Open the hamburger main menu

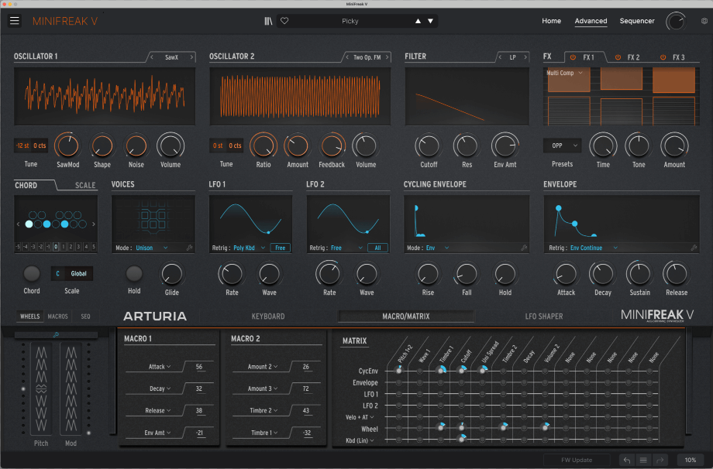(x=15, y=21)
